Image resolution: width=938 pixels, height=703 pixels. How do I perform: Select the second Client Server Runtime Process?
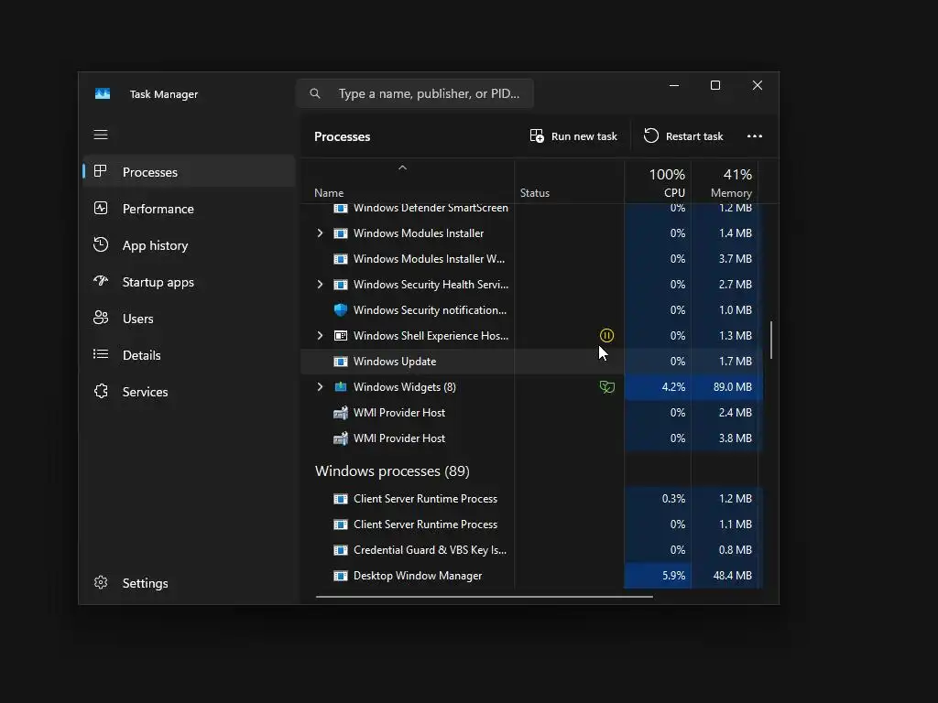click(532, 525)
